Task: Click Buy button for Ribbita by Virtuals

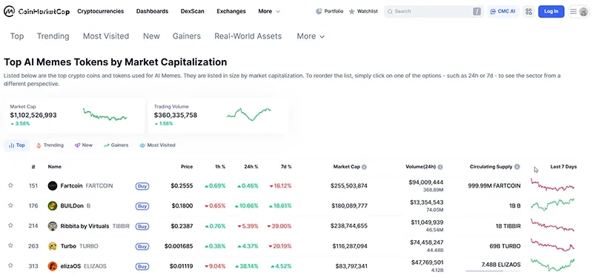Action: click(142, 226)
